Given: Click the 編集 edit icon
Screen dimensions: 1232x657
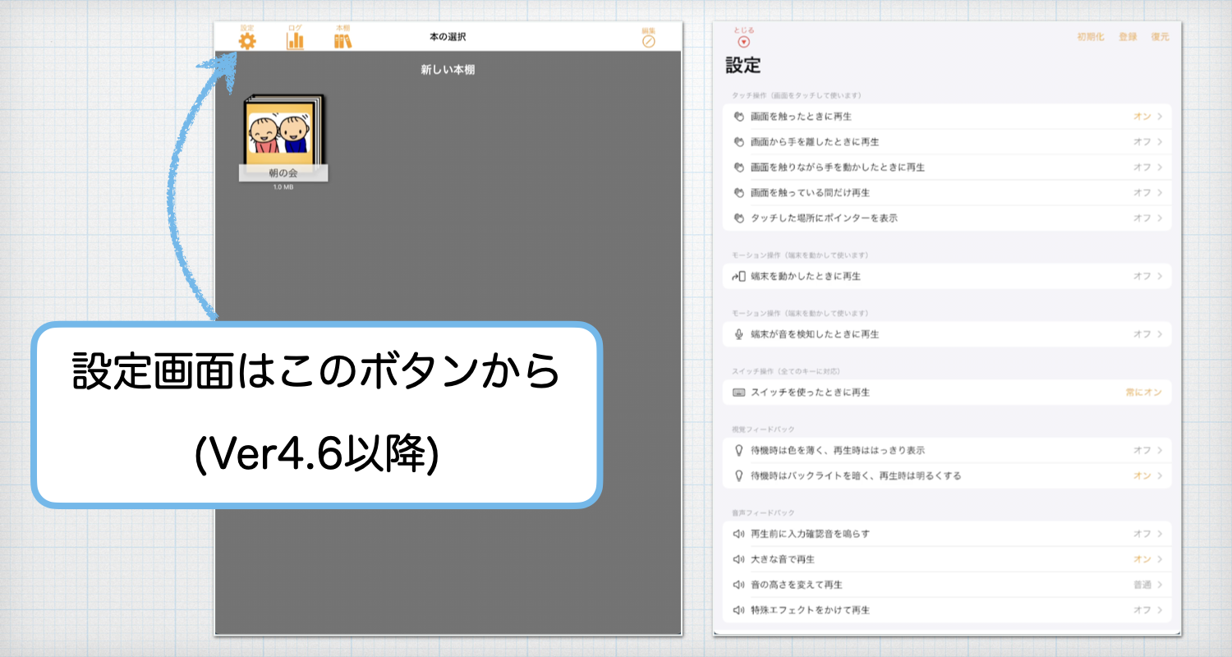Looking at the screenshot, I should pos(648,38).
